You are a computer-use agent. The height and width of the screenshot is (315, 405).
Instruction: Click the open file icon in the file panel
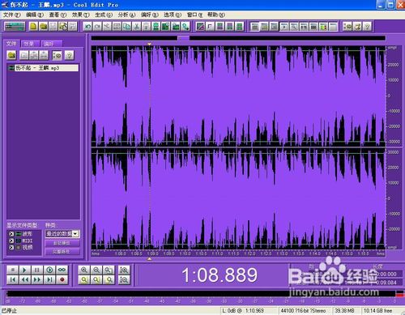point(11,55)
